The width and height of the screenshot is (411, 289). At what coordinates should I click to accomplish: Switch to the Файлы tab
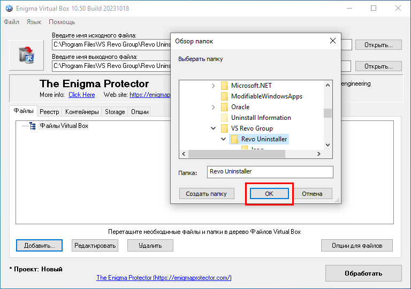pos(24,111)
